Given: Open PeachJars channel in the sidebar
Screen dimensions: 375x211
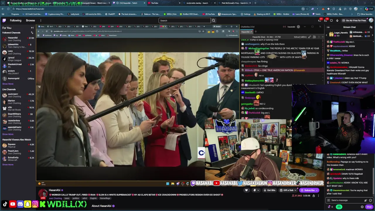Looking at the screenshot, I should pos(18,152).
